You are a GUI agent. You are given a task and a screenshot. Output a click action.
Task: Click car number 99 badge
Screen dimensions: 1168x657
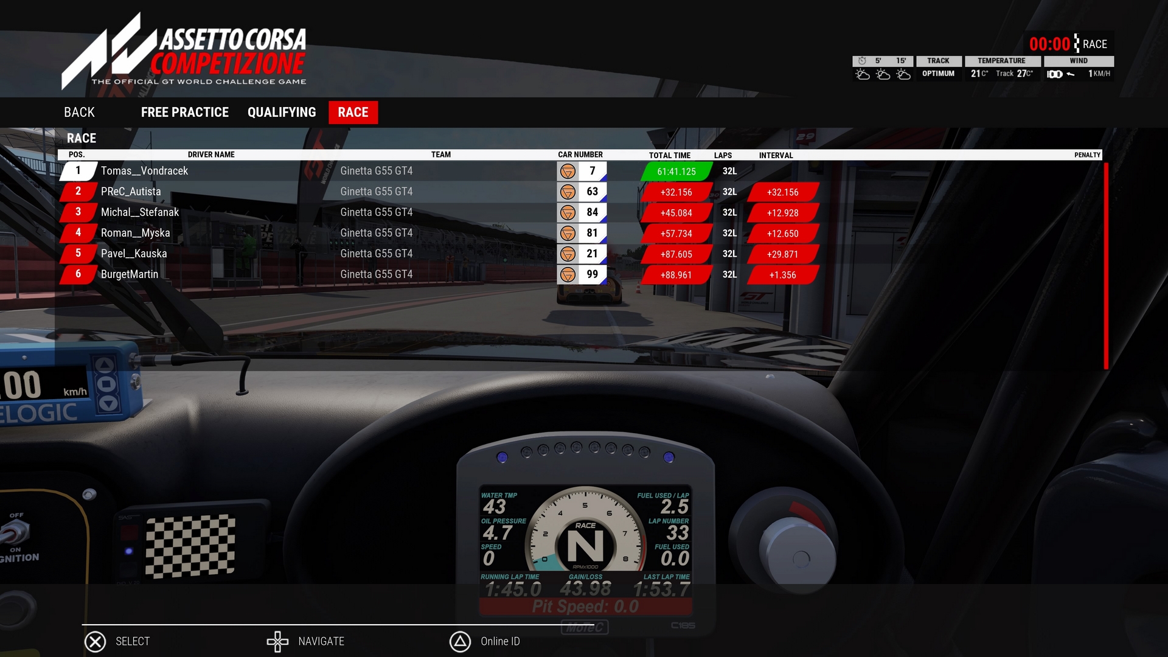592,275
